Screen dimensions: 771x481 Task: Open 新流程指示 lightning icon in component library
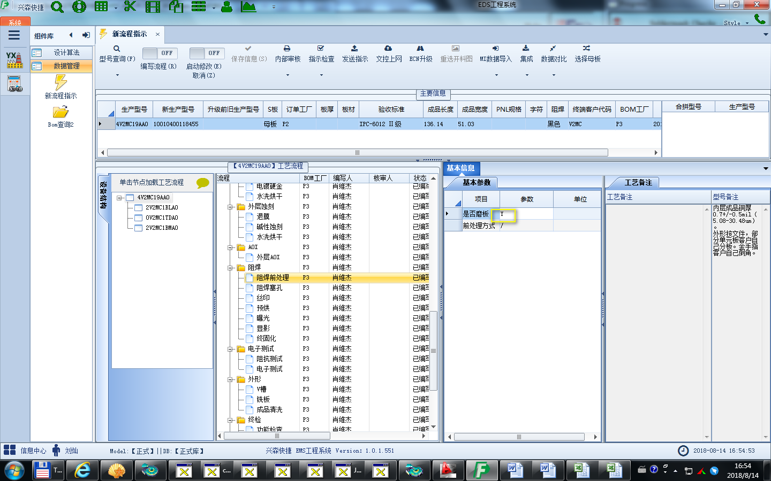(x=61, y=82)
